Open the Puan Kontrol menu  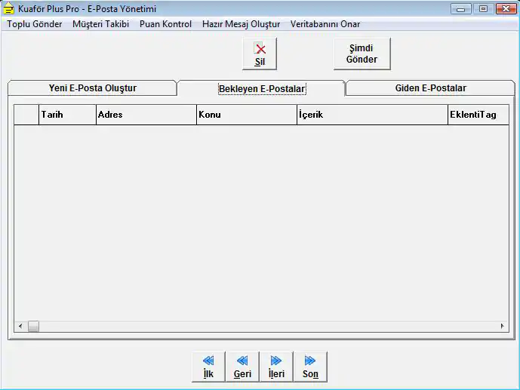[165, 24]
